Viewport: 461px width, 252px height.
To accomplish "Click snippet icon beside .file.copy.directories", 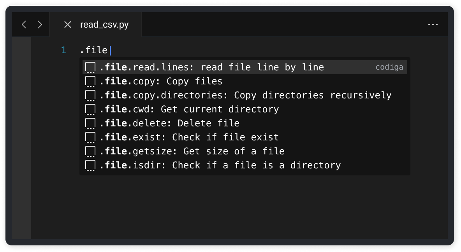I will [x=90, y=95].
